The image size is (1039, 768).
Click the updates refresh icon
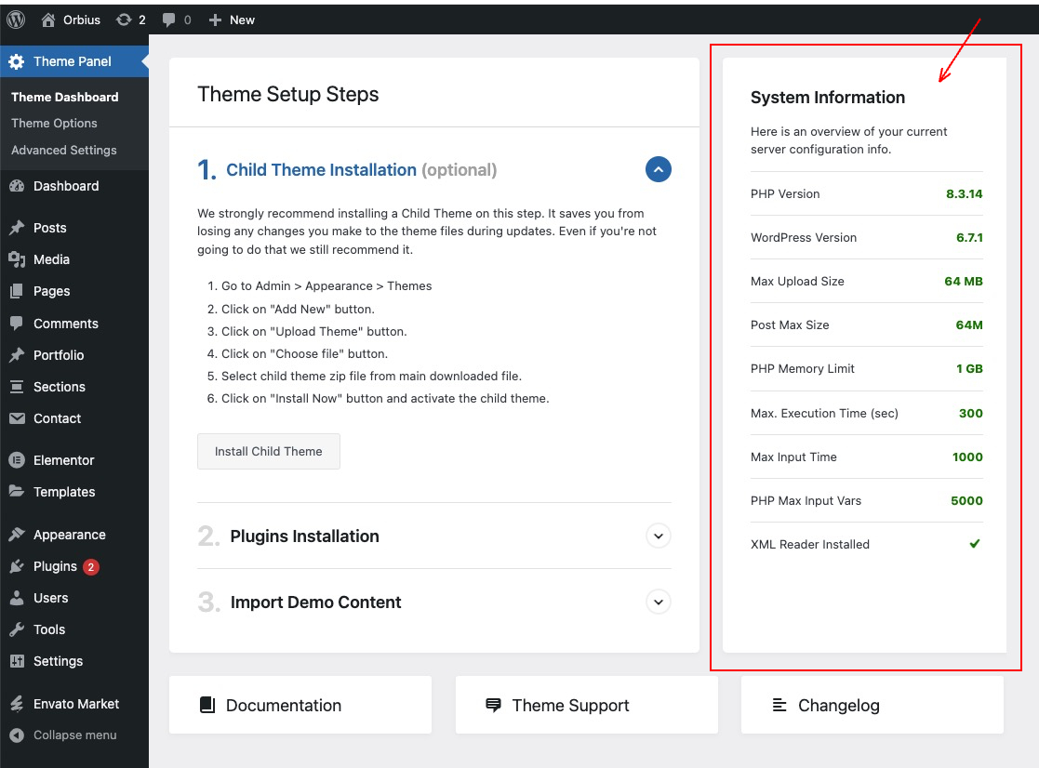click(124, 20)
